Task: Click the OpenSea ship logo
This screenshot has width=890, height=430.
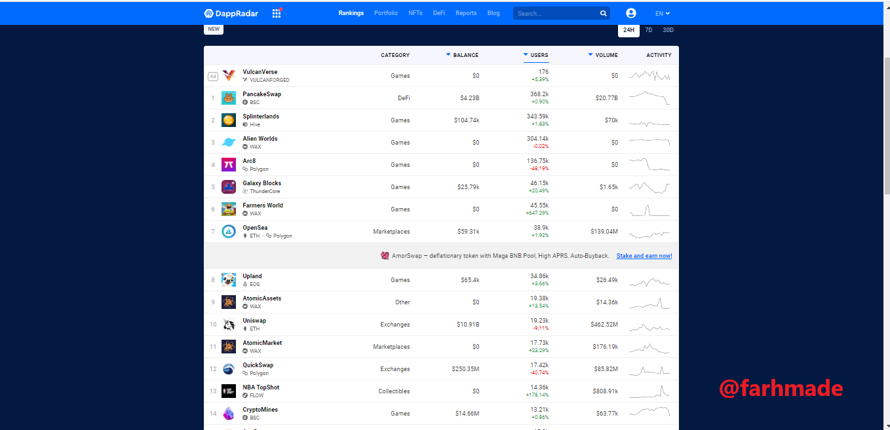Action: (229, 232)
